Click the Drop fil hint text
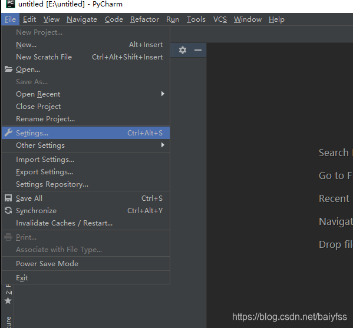 [336, 245]
